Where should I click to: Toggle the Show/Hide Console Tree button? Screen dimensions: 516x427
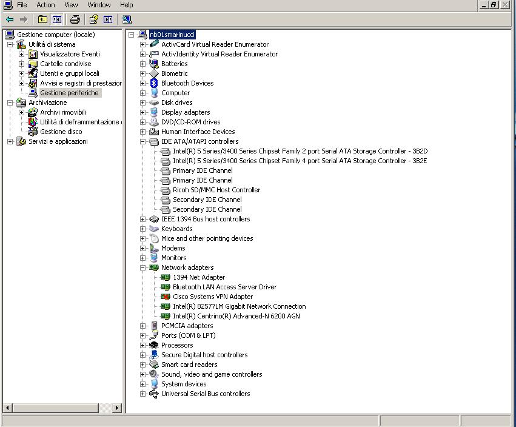coord(56,19)
